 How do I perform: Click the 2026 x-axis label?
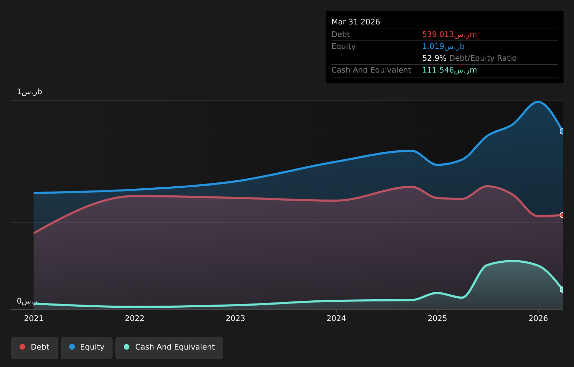[538, 318]
